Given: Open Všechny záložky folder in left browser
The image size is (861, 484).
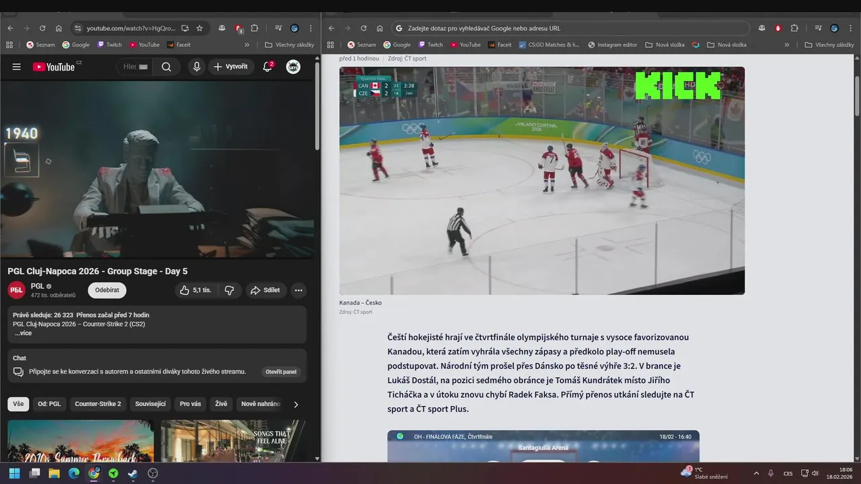Looking at the screenshot, I should point(289,45).
